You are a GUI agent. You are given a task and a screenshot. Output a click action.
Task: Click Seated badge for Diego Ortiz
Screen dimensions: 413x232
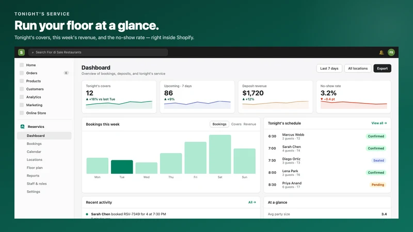pos(378,160)
